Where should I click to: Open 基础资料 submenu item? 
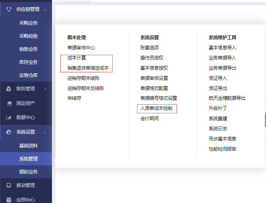click(x=28, y=146)
